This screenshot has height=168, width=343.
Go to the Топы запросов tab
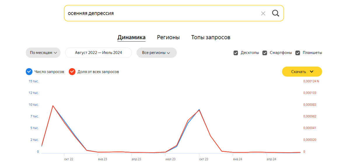[211, 37]
